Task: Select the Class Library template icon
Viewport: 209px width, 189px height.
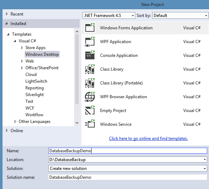Action: (90, 69)
